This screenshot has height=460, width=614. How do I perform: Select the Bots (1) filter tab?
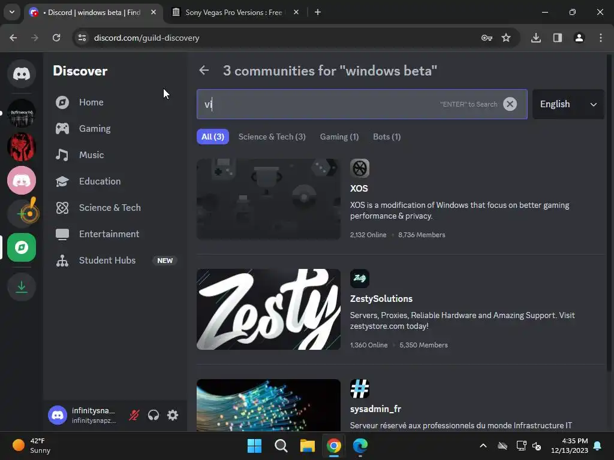tap(387, 137)
